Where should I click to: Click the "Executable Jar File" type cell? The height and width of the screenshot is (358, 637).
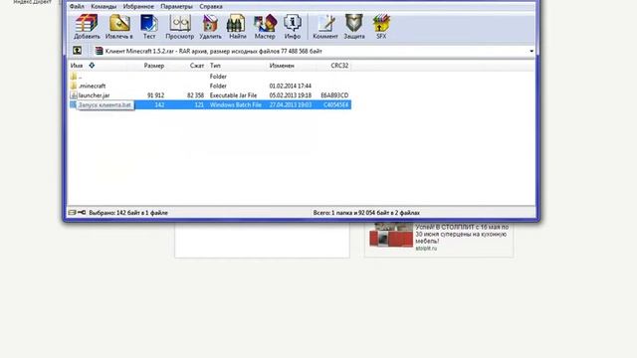233,95
